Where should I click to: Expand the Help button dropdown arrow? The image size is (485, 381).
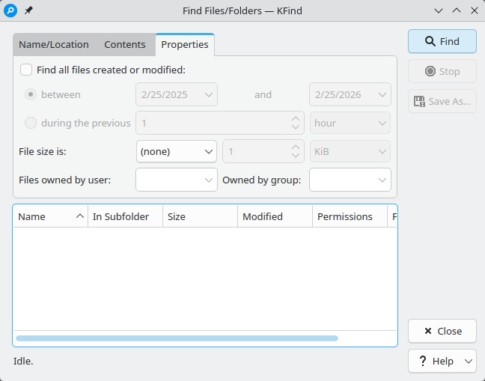coord(469,362)
